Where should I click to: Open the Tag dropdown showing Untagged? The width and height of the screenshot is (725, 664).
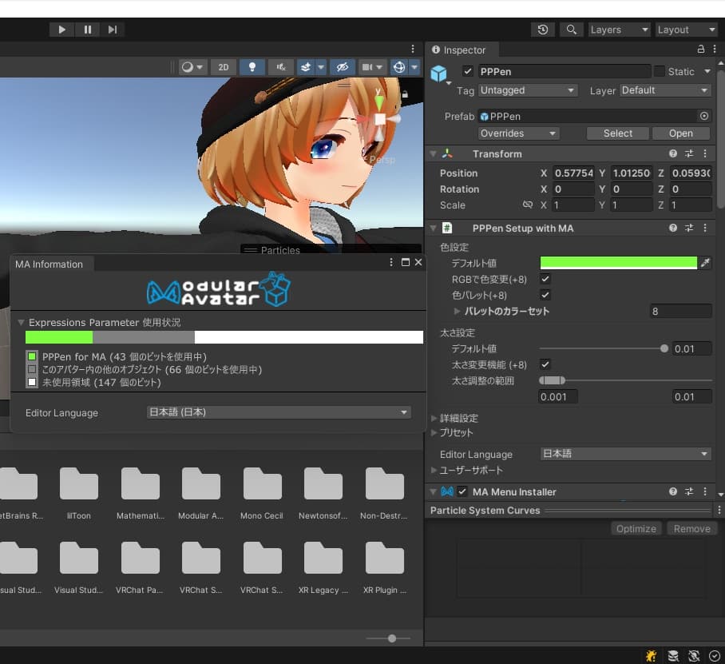tap(527, 90)
